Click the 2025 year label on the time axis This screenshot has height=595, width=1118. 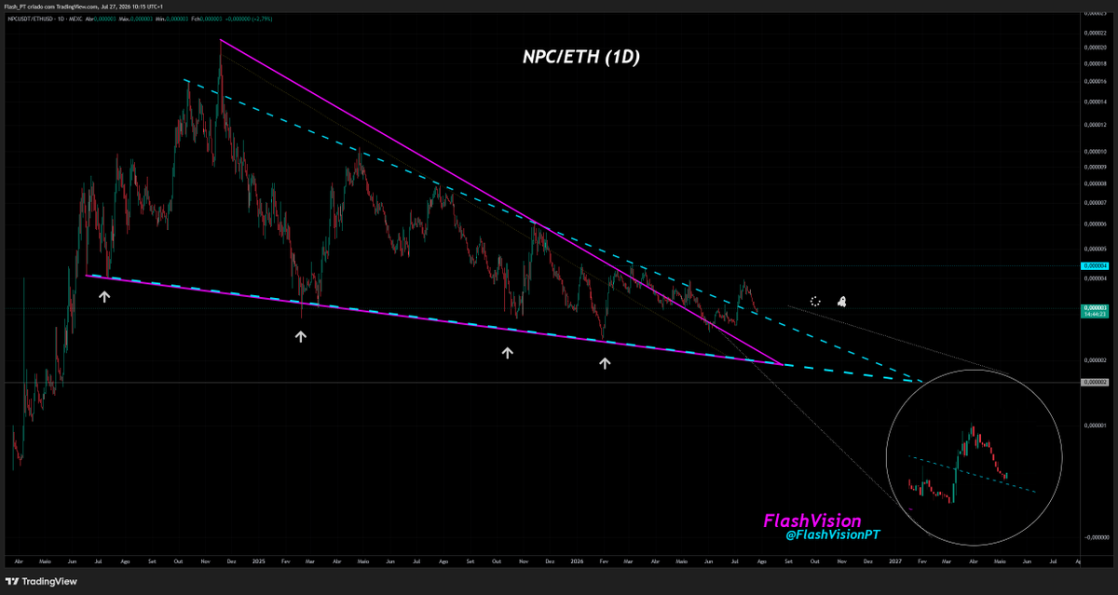click(259, 561)
